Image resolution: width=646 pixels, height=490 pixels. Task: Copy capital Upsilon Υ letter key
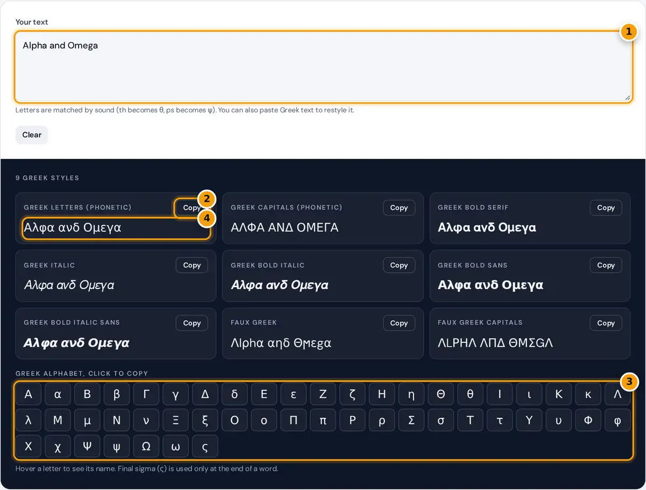click(x=529, y=420)
